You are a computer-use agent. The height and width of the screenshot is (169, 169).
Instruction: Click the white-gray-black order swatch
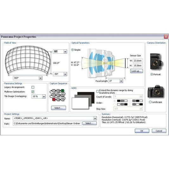click(x=122, y=104)
